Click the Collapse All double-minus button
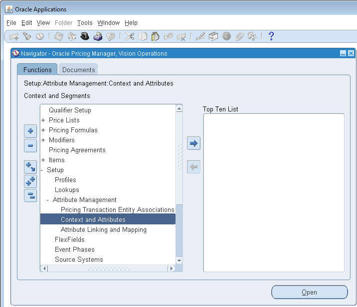Image resolution: width=357 pixels, height=307 pixels. pyautogui.click(x=30, y=196)
